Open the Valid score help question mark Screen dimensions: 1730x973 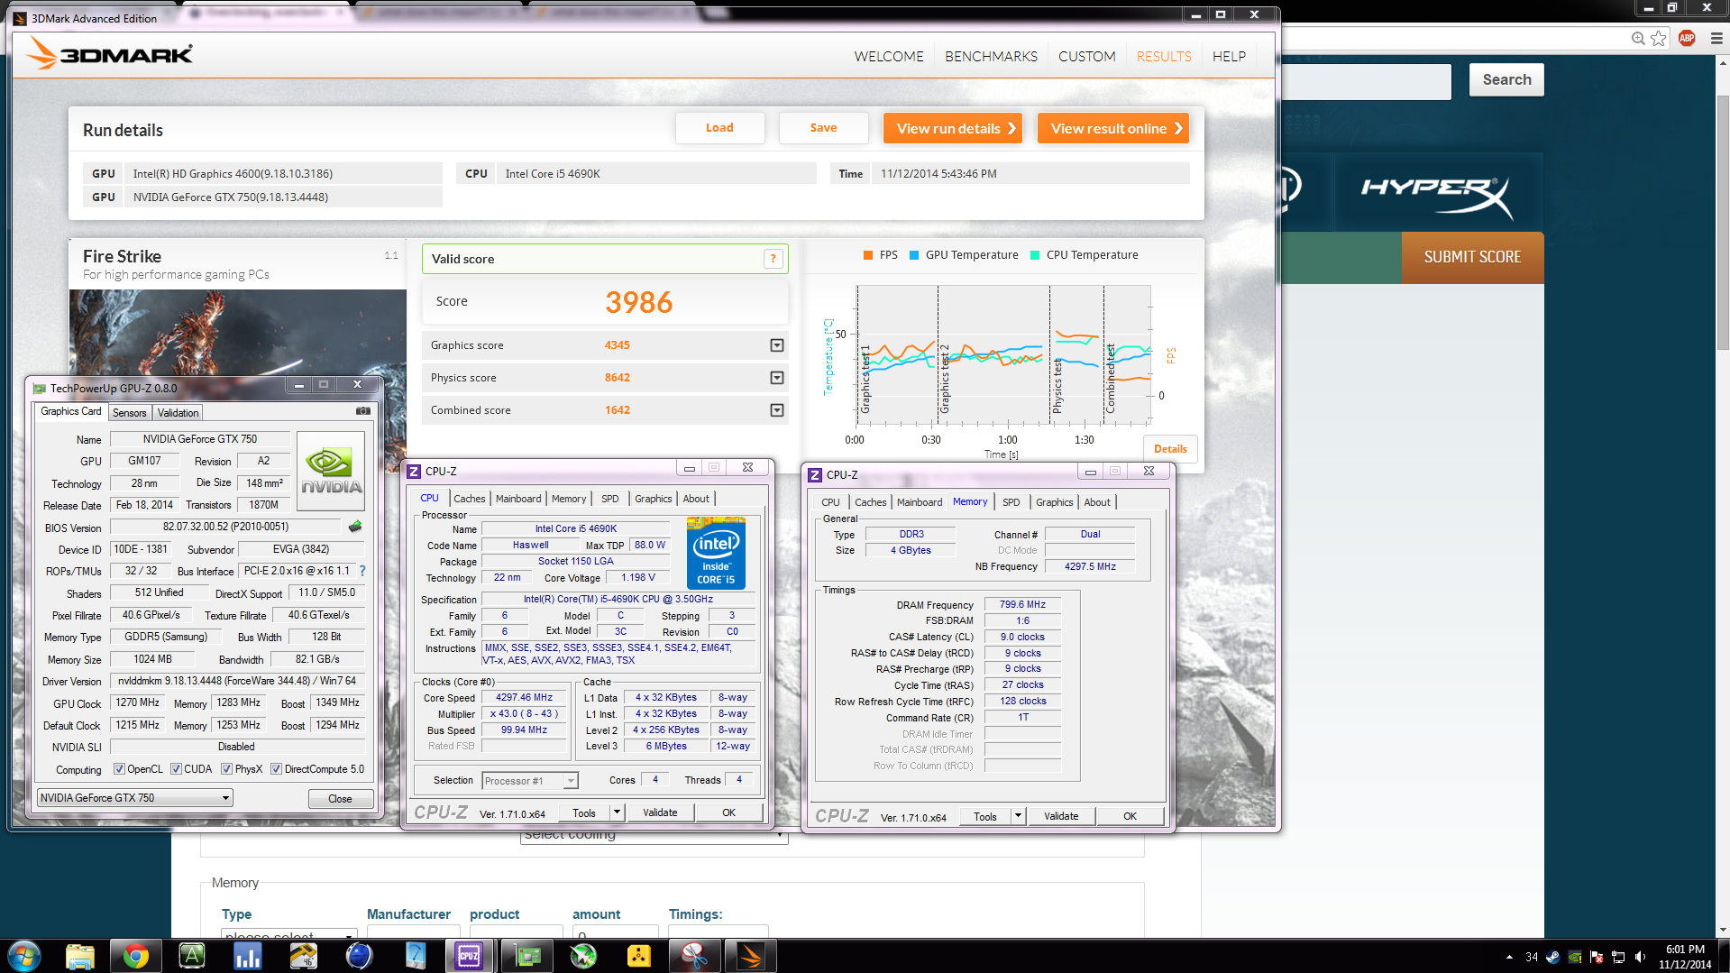pyautogui.click(x=773, y=259)
